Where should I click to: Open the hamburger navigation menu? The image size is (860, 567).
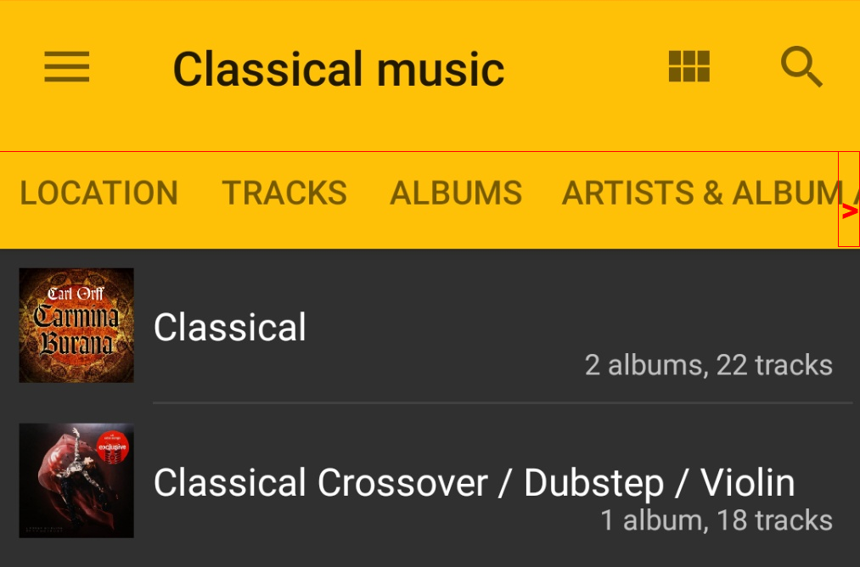(67, 67)
